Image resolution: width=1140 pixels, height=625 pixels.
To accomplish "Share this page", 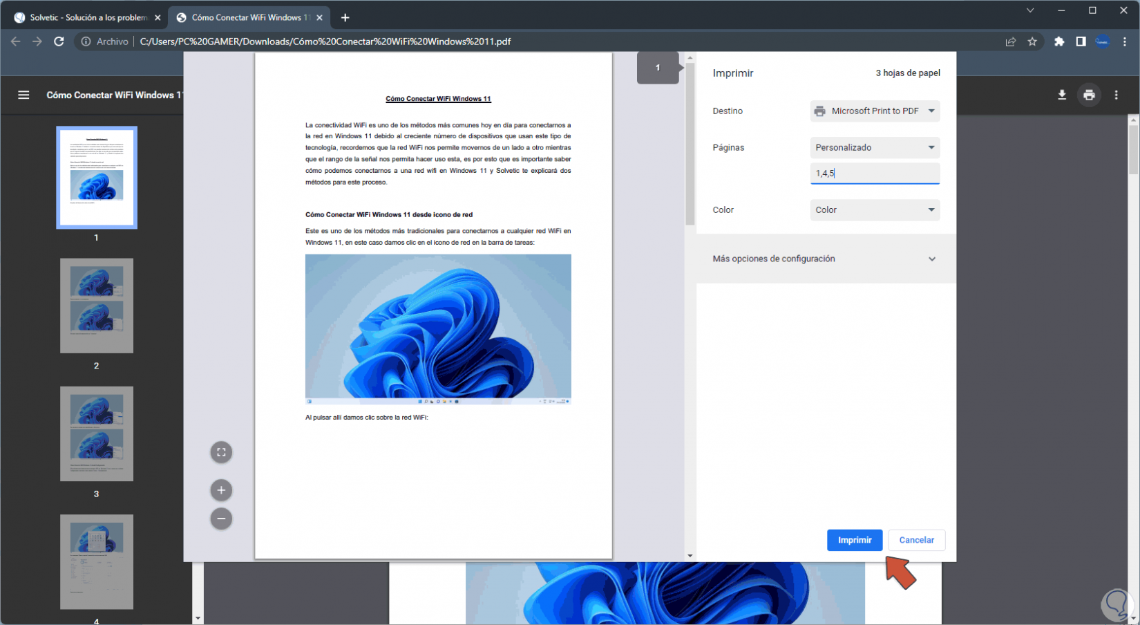I will pos(1011,41).
